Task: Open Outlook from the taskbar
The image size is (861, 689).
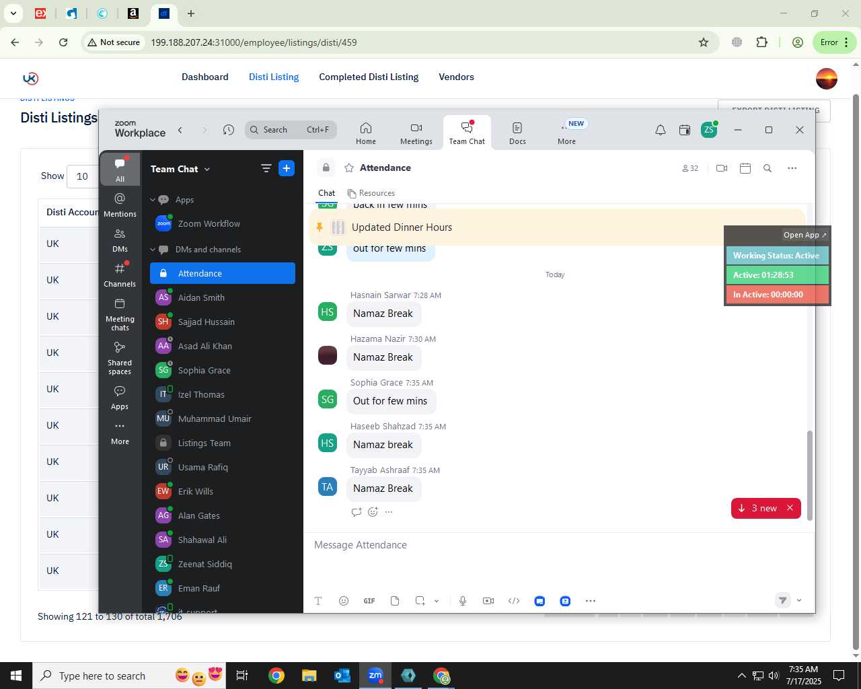Action: coord(342,676)
